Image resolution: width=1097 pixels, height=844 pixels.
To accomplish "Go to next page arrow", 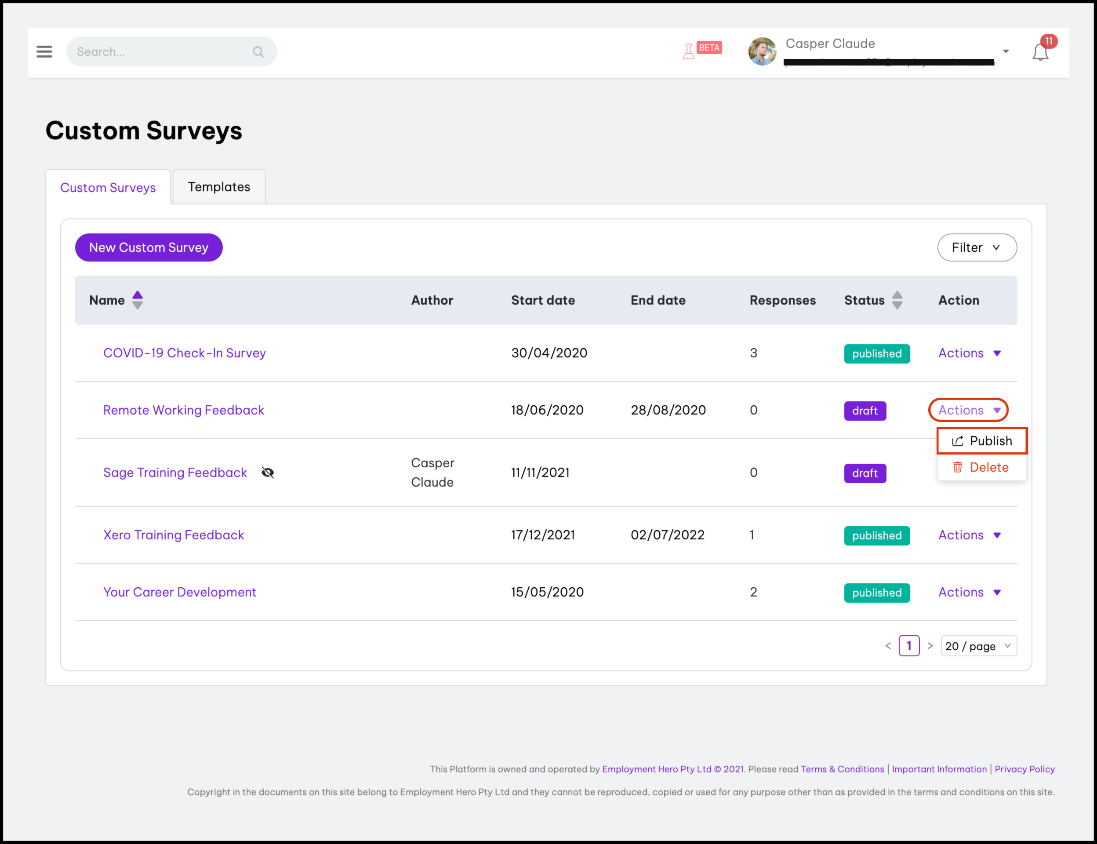I will 930,646.
